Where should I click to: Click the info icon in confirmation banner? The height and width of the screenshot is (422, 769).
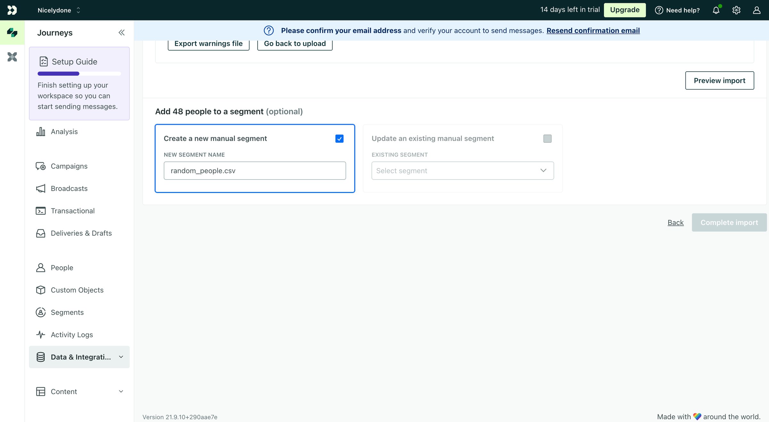pyautogui.click(x=269, y=30)
